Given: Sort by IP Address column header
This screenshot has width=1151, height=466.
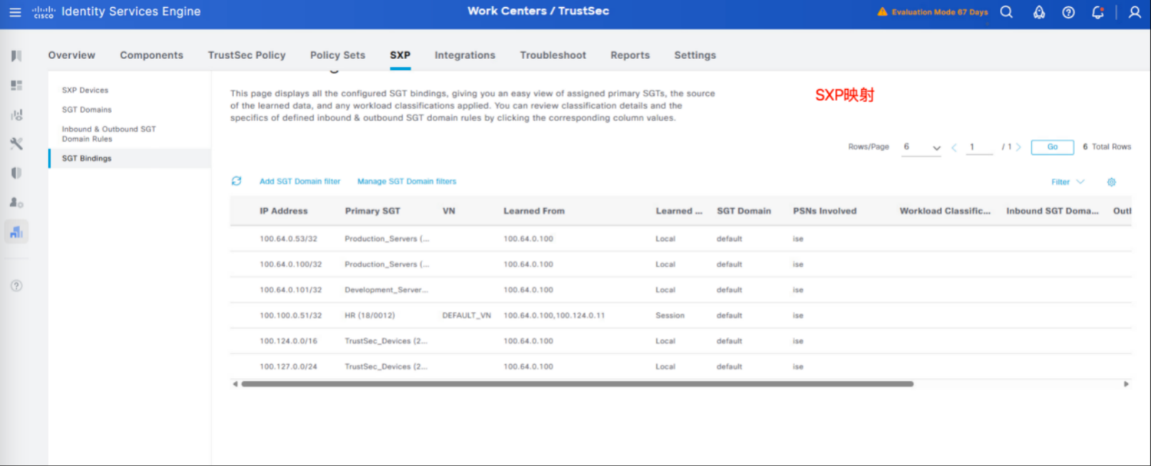Looking at the screenshot, I should pyautogui.click(x=283, y=211).
